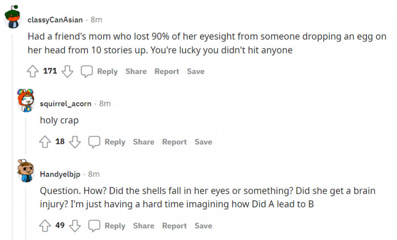The height and width of the screenshot is (240, 397).
Task: Upvote squirrel_acorn's 'holy crap' comment
Action: [x=45, y=142]
